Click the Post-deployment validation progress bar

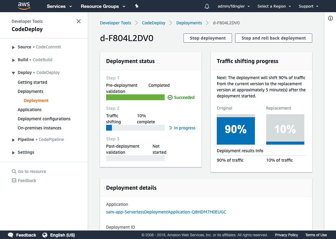135,158
